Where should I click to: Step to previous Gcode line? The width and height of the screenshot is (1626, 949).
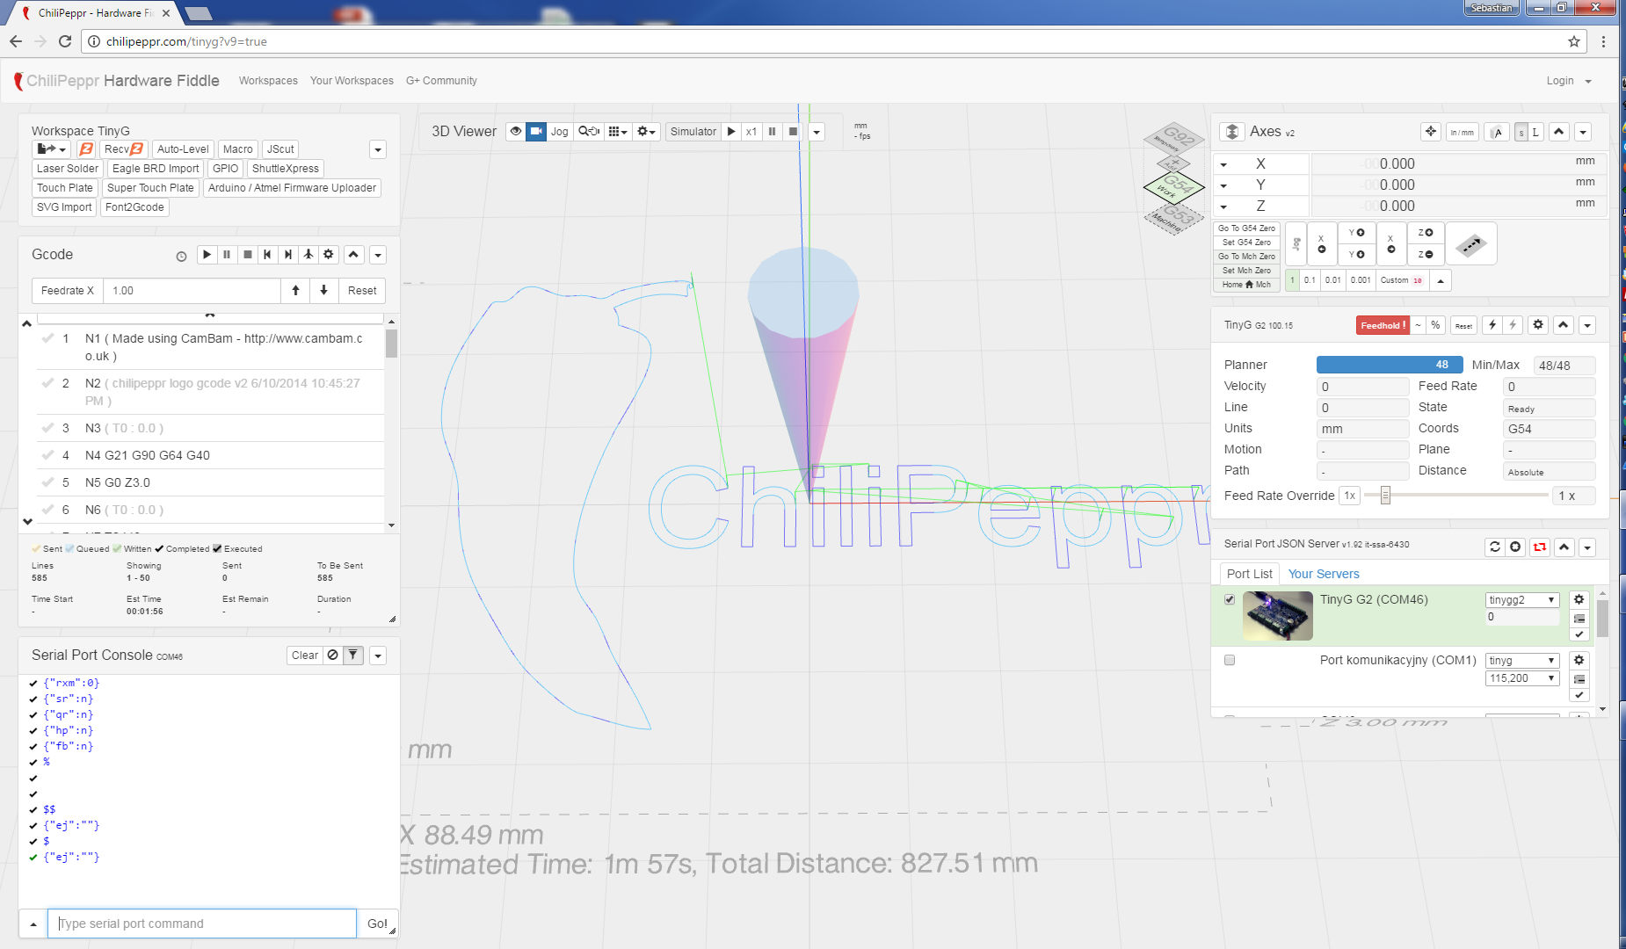click(x=267, y=255)
